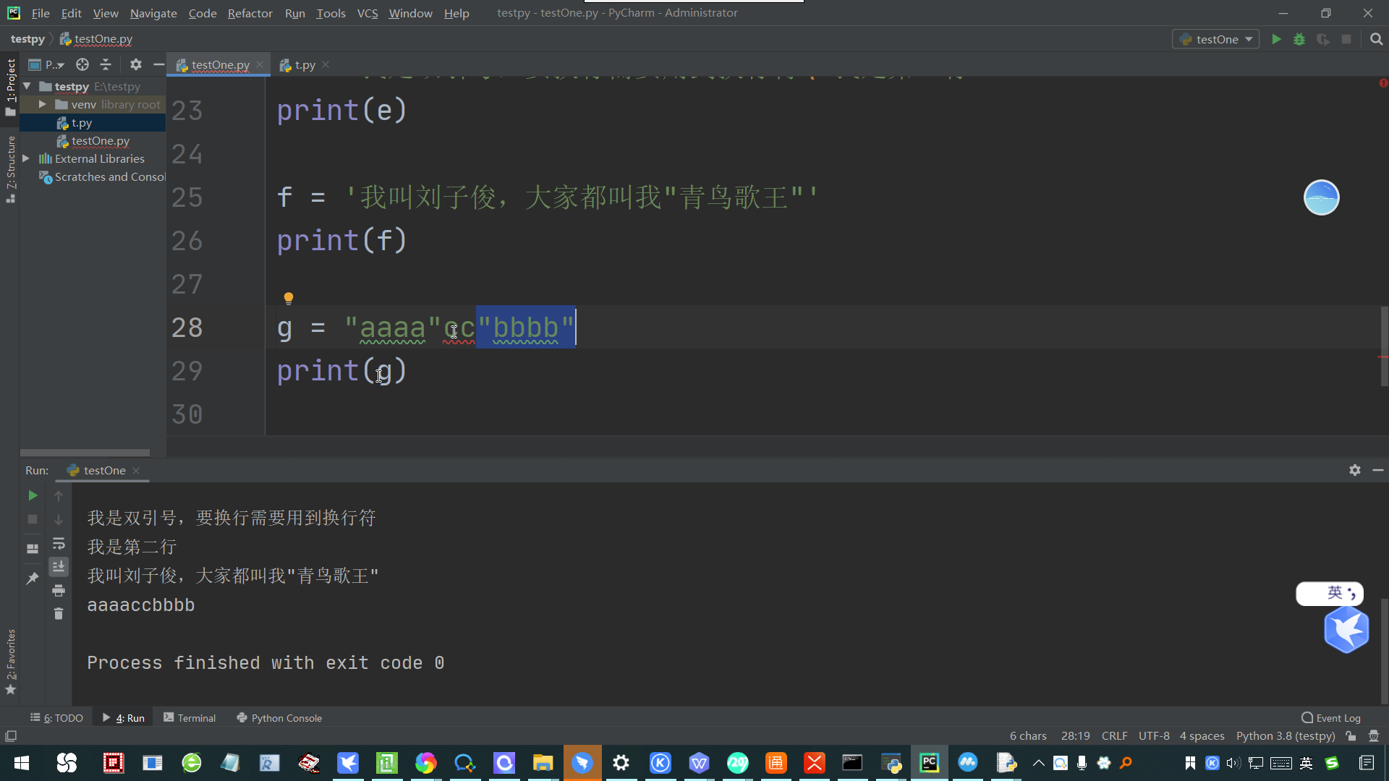Click the locate file target icon
The image size is (1389, 781).
pos(82,64)
